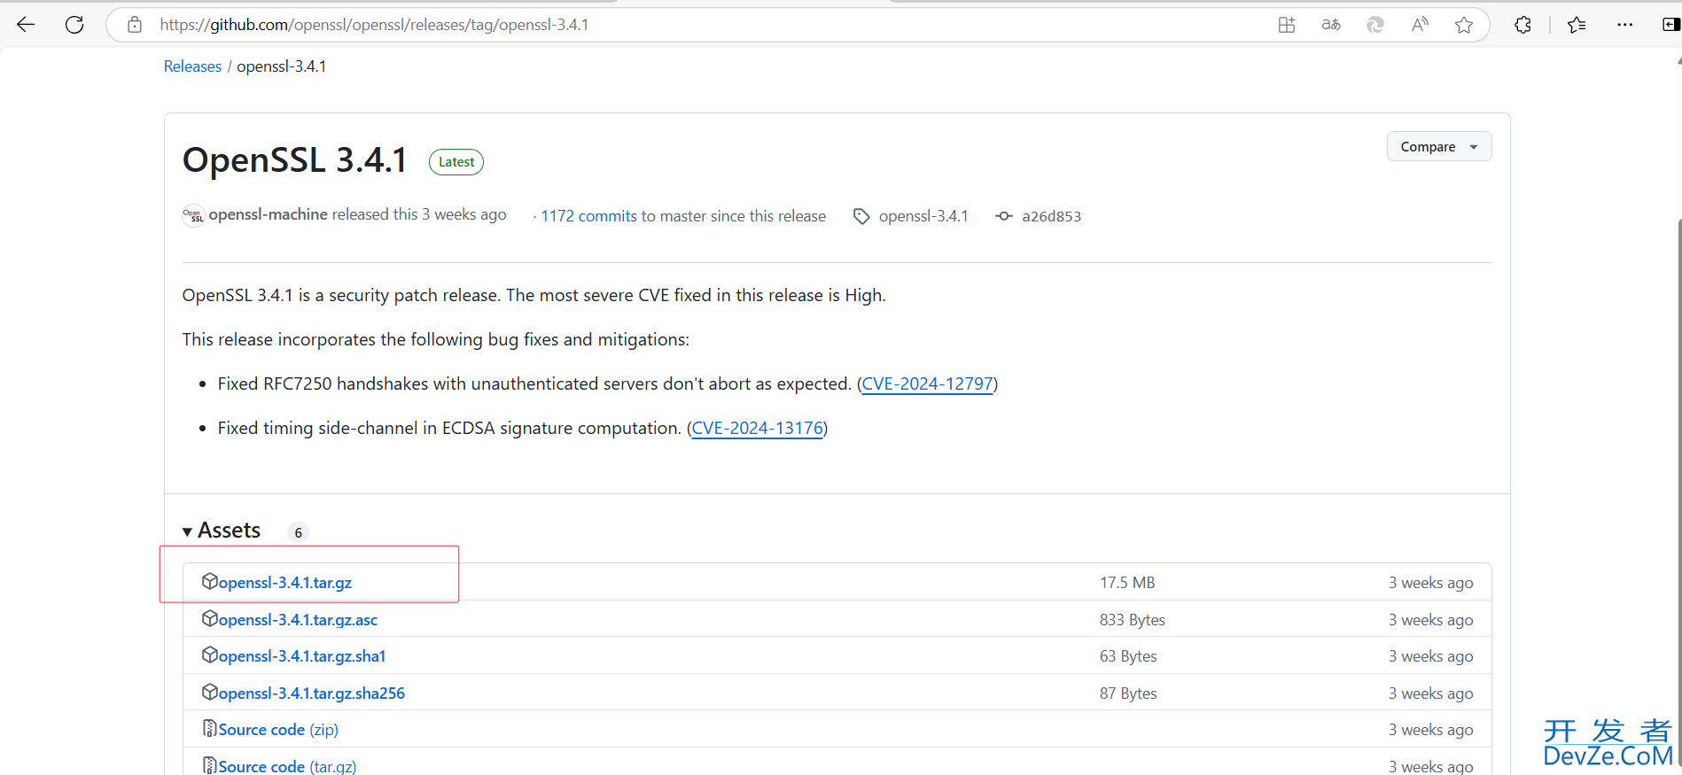Click the breadcrumb text openssl-3.4.1
Viewport: 1682px width, 775px height.
coord(281,66)
